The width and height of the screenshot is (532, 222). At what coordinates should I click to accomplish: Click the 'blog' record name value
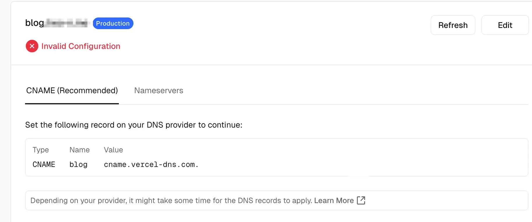pos(78,165)
